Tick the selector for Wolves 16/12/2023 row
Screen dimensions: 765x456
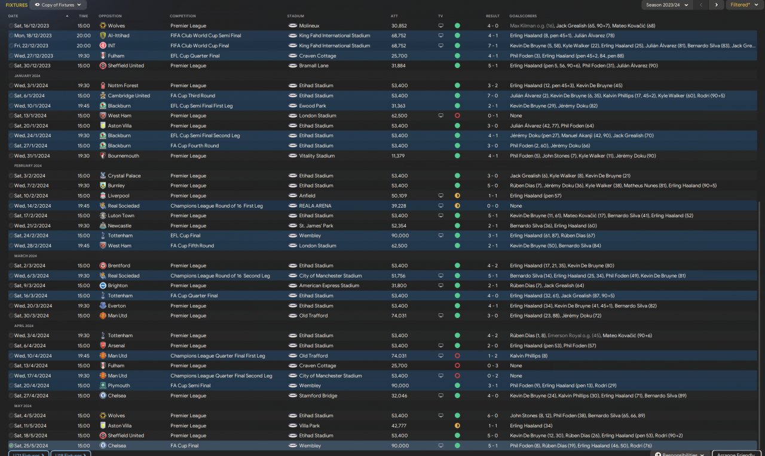pyautogui.click(x=11, y=26)
